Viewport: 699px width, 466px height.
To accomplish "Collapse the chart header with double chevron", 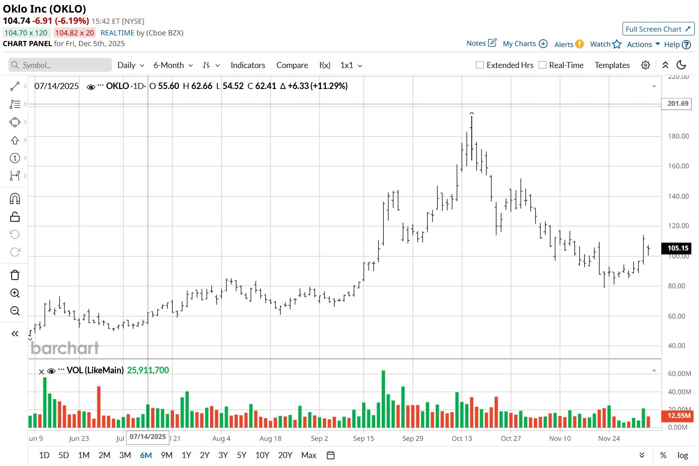I will (665, 65).
